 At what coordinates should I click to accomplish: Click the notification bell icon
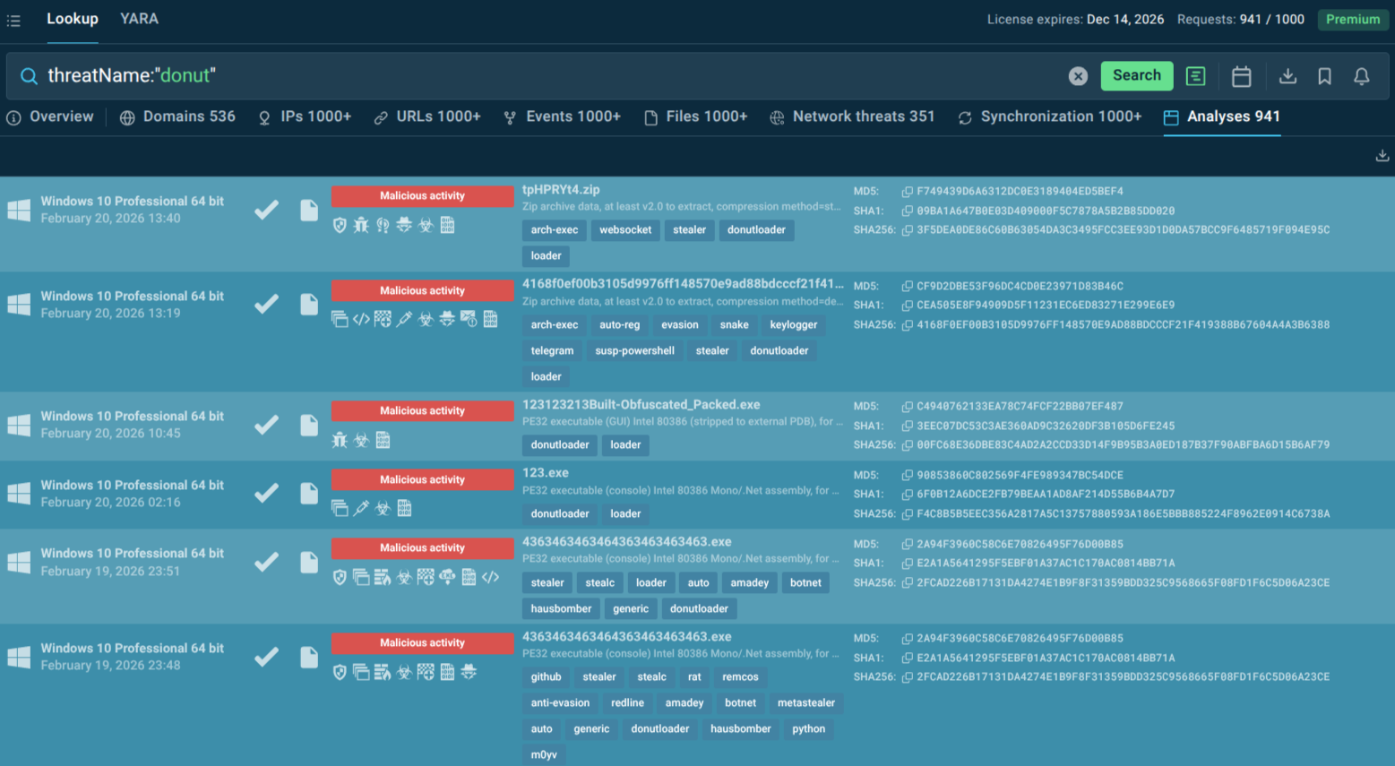click(x=1361, y=76)
